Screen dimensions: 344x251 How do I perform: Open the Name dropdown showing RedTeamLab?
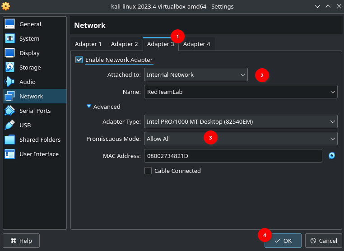(241, 92)
